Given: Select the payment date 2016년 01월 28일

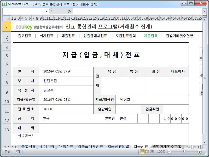Looking at the screenshot, I should (66, 100).
